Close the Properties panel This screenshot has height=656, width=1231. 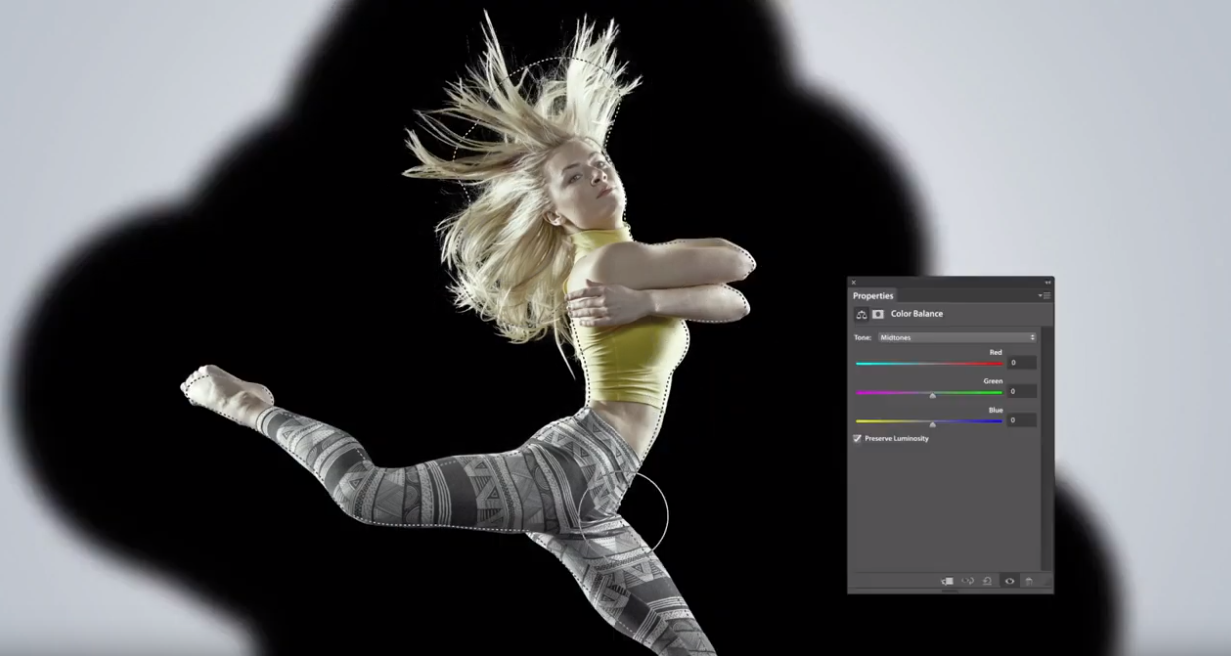[x=854, y=282]
